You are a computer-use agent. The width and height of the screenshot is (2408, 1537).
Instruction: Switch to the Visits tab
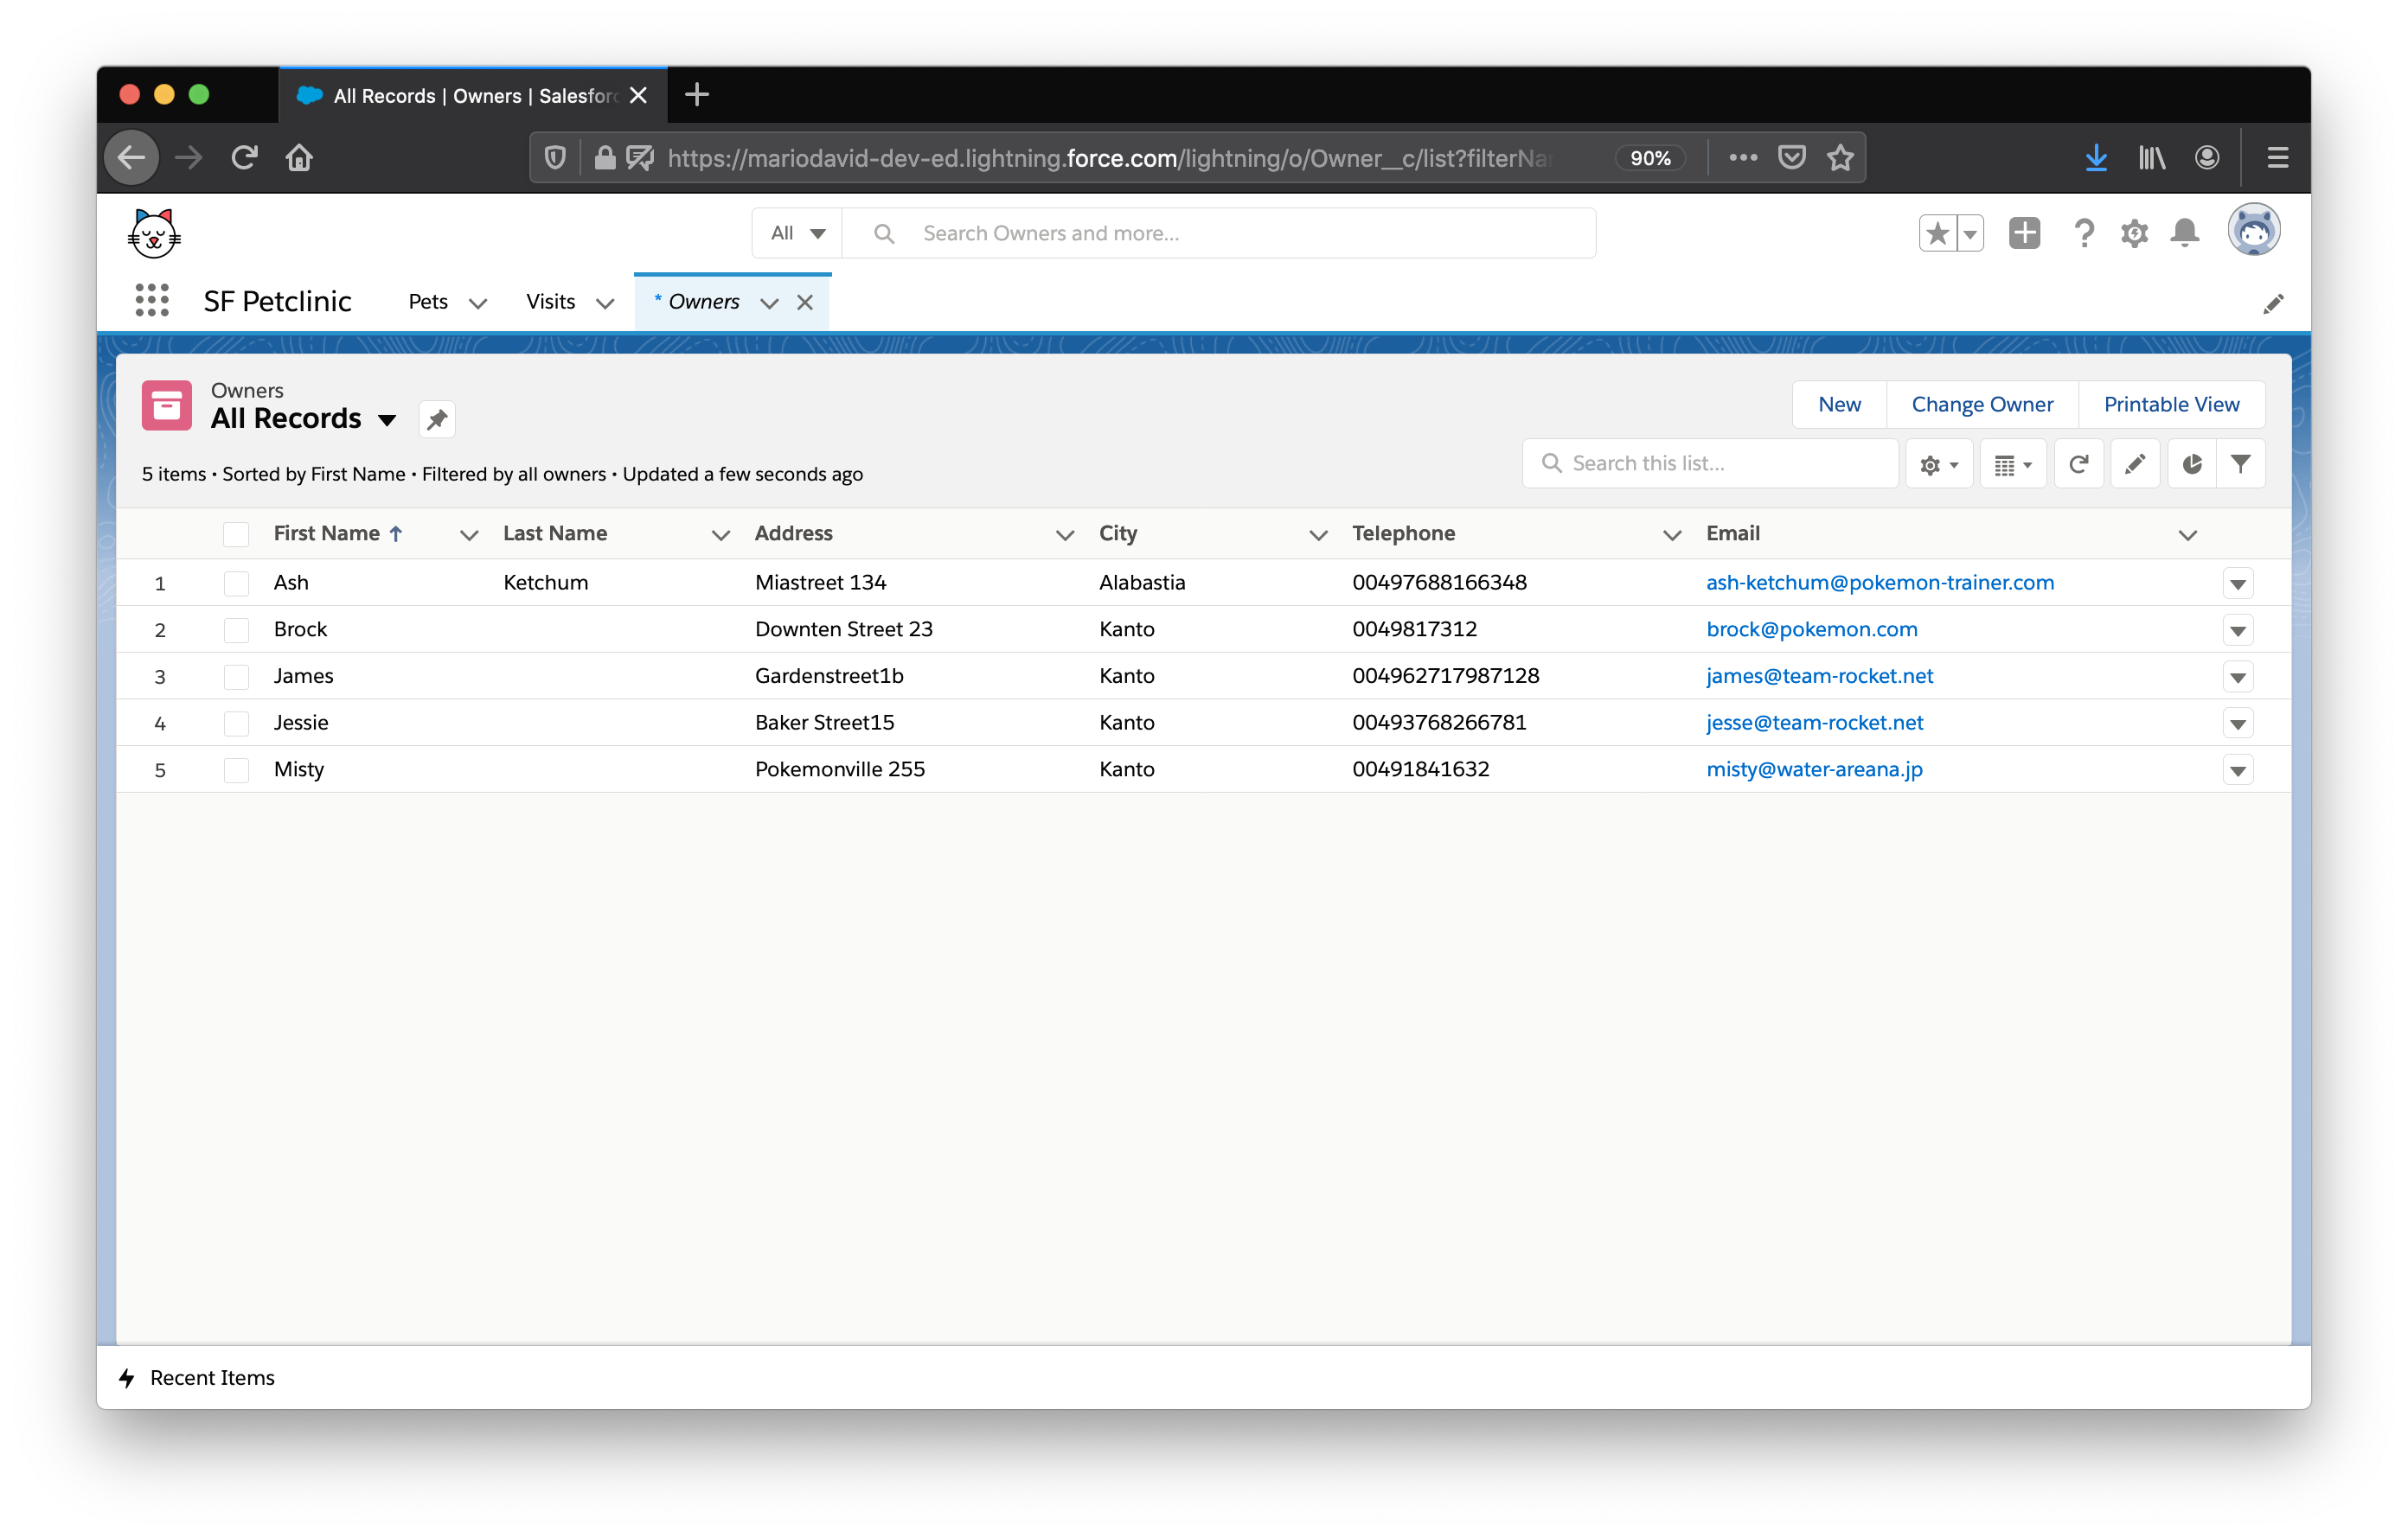(550, 302)
